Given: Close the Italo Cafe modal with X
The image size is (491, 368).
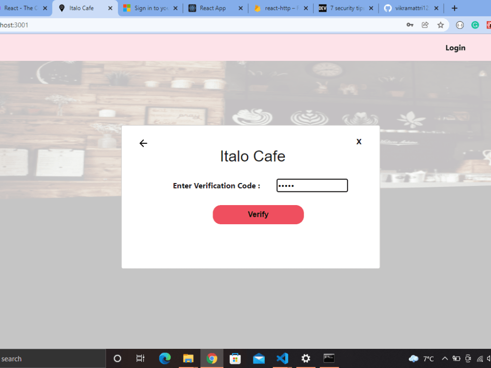Looking at the screenshot, I should (x=359, y=142).
